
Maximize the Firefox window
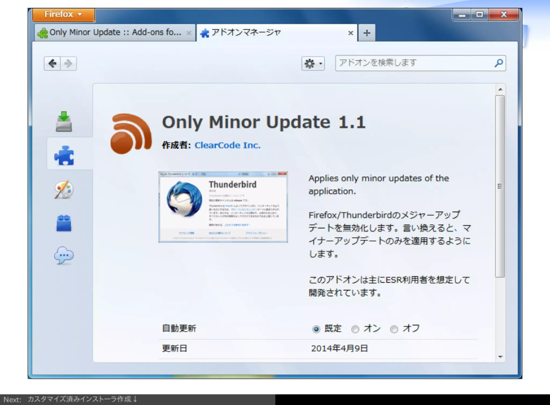[x=480, y=15]
